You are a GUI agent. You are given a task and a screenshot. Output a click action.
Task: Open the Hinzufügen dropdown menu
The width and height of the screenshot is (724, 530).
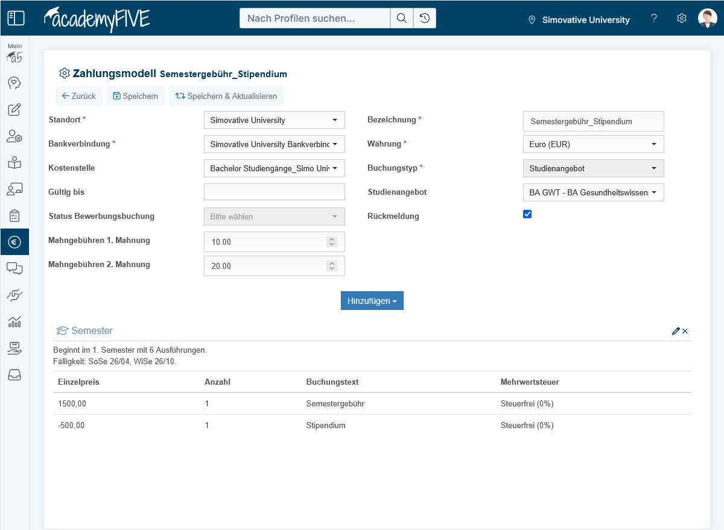coord(372,301)
